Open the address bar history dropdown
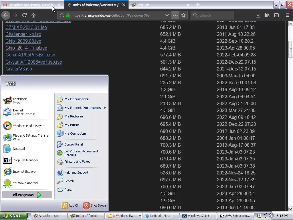The width and height of the screenshot is (293, 220). point(167,15)
